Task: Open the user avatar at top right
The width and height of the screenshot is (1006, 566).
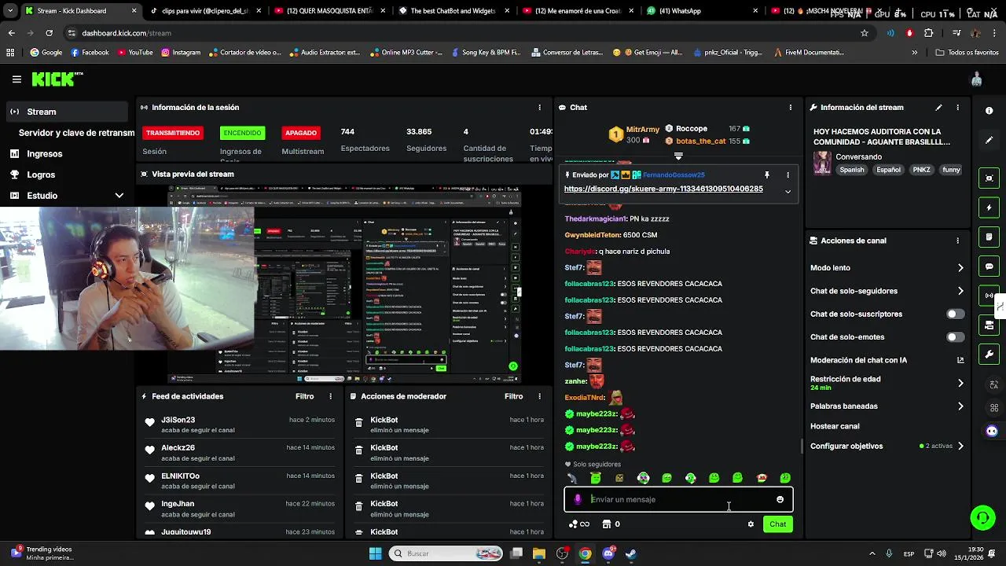Action: (x=976, y=79)
